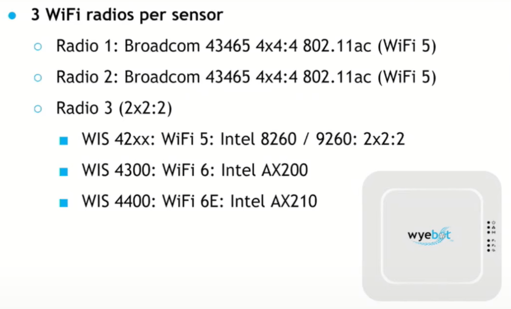
Task: Click the WIS 4400 Intel AX210 line
Action: [x=200, y=201]
